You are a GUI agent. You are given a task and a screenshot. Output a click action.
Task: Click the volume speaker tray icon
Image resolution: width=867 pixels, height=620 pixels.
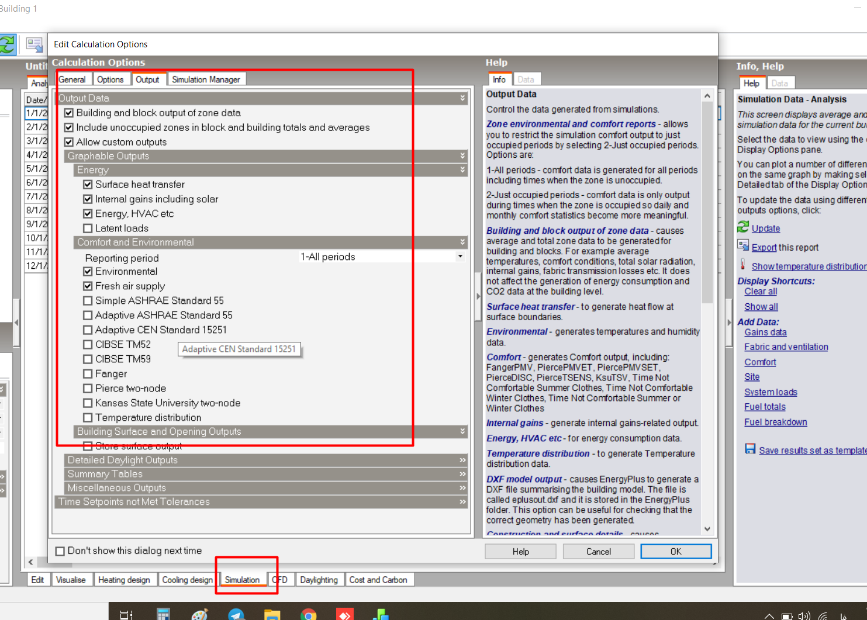point(804,616)
